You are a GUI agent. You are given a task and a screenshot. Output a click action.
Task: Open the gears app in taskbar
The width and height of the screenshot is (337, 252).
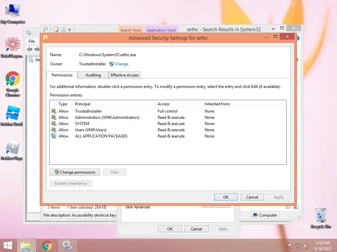67,245
